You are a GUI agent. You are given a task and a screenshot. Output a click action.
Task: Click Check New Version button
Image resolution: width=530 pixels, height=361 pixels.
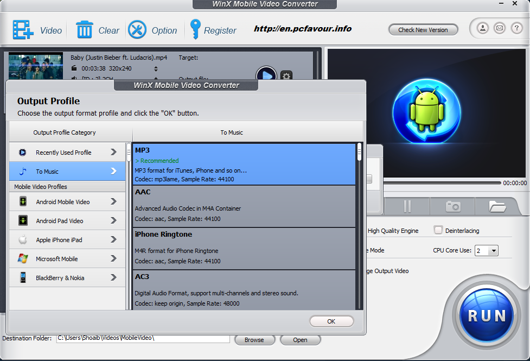(x=423, y=30)
